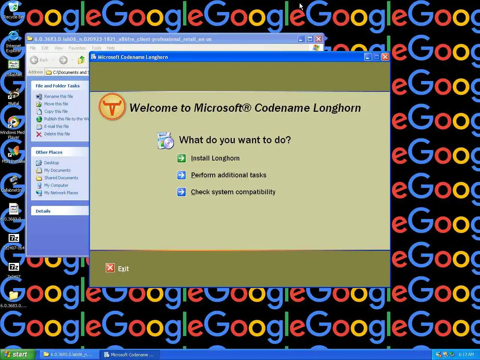Go to My Documents in Other Places
This screenshot has width=480, height=360.
tap(57, 170)
